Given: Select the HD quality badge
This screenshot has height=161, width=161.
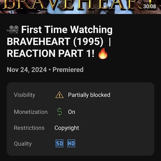Looking at the screenshot, I should point(71,143).
